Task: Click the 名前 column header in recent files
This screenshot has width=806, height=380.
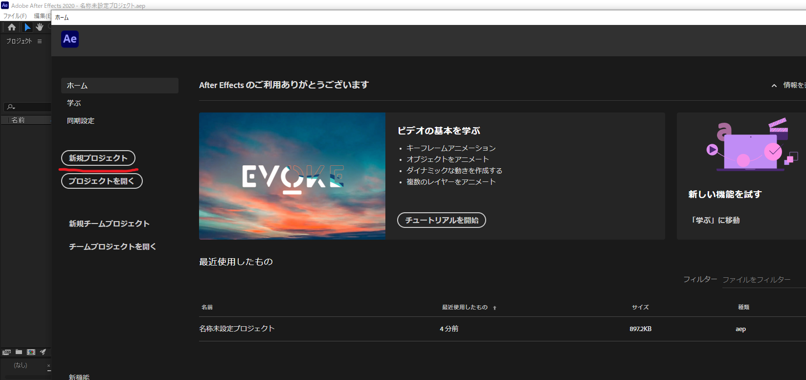Action: (207, 307)
